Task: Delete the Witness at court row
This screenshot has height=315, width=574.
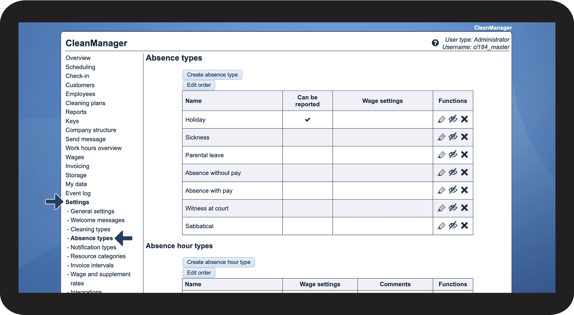Action: point(465,208)
